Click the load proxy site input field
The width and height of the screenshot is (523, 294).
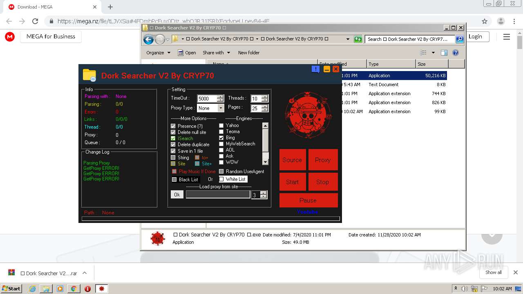(218, 195)
